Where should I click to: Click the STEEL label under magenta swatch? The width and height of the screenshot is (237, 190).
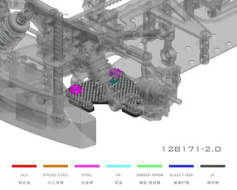click(x=87, y=175)
